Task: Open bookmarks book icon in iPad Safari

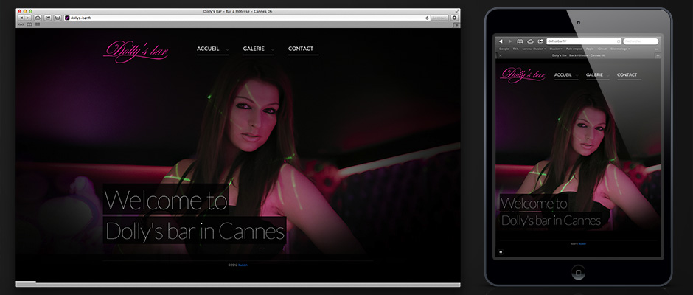Action: [x=520, y=41]
